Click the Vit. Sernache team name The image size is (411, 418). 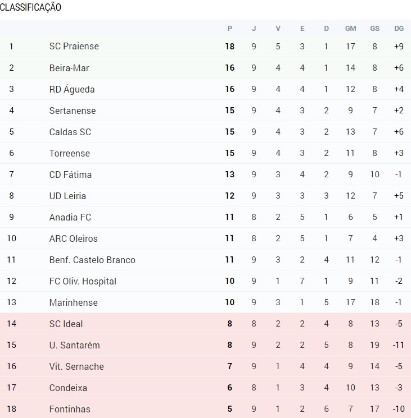click(x=76, y=366)
